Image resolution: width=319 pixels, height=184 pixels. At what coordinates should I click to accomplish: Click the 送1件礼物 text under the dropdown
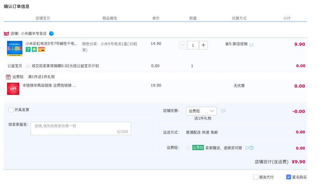coord(203,118)
